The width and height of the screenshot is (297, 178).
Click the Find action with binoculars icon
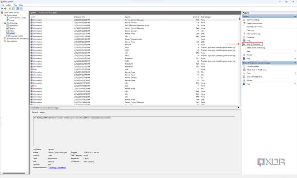pos(248,41)
